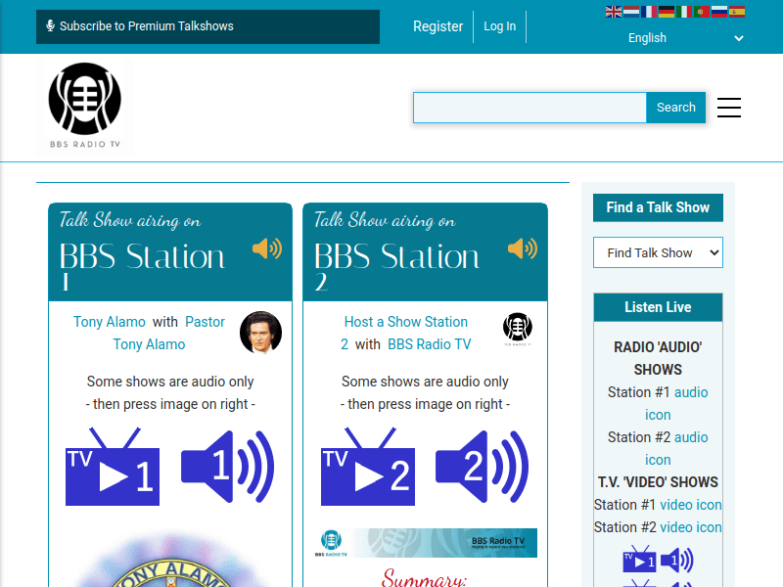Click the TV 1 video player icon
This screenshot has height=587, width=783.
[x=112, y=468]
